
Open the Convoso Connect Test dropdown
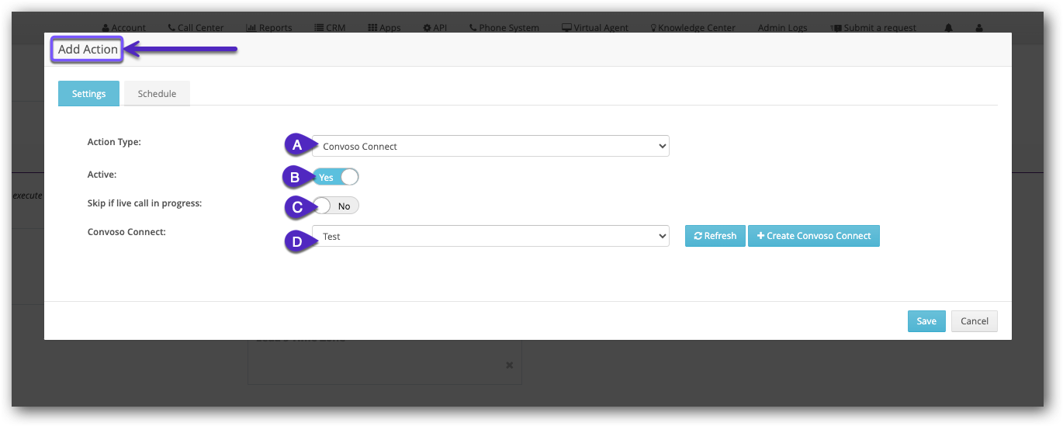click(490, 236)
